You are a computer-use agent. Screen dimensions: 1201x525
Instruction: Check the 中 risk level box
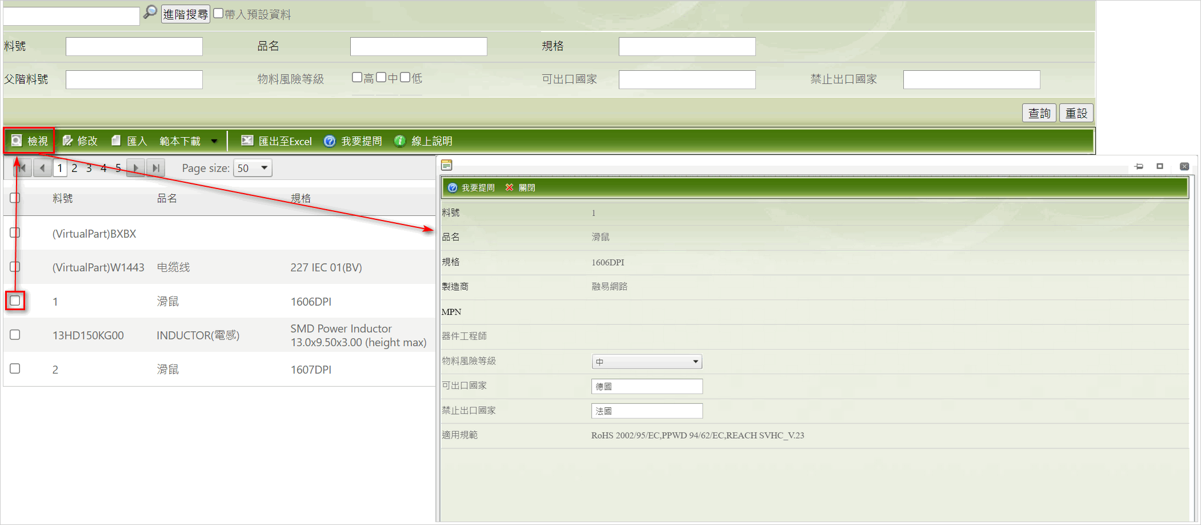click(381, 77)
